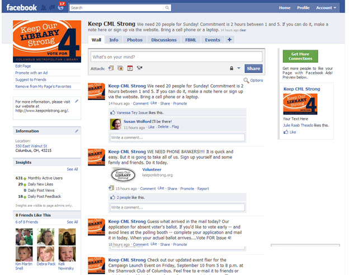
Task: Click Promote on the 14 hours ago post
Action: [180, 103]
